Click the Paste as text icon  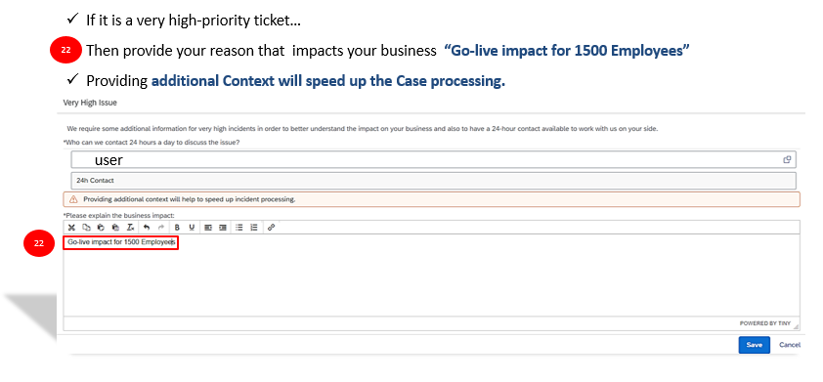pyautogui.click(x=115, y=228)
